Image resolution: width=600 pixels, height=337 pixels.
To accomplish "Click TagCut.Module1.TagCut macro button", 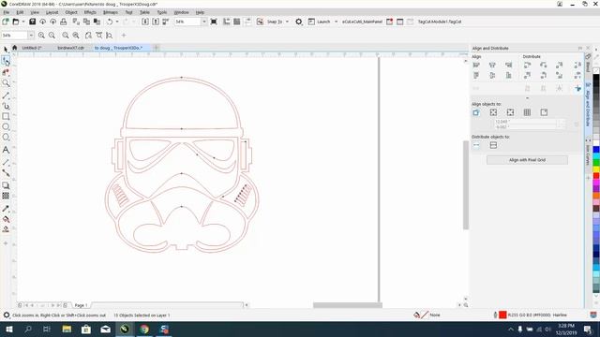I will (439, 22).
